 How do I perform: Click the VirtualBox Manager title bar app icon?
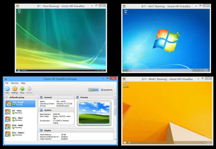point(6,79)
